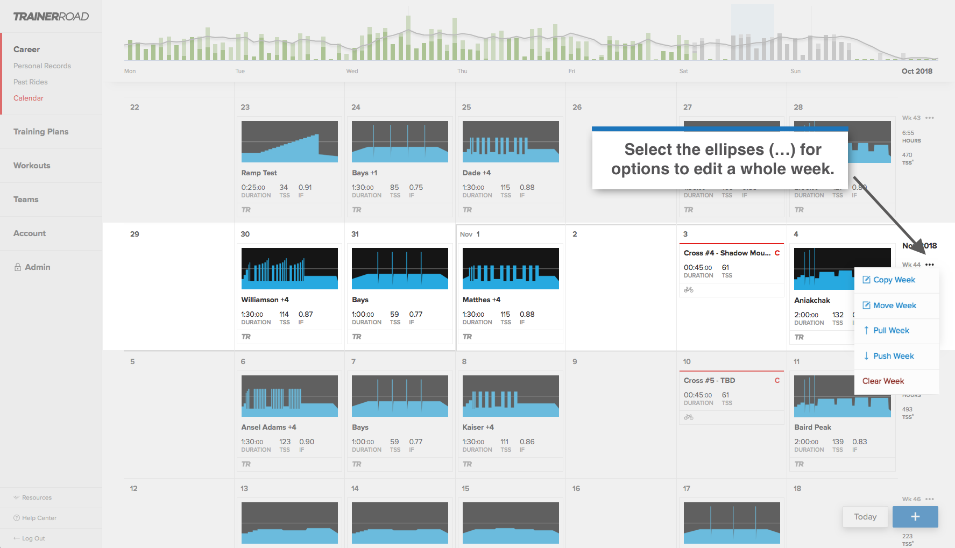Open the Ramp Test workout thumbnail
The height and width of the screenshot is (548, 955).
tap(289, 141)
